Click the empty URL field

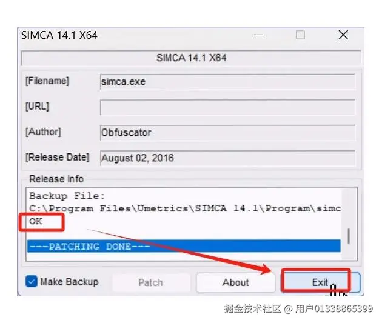[x=227, y=107]
